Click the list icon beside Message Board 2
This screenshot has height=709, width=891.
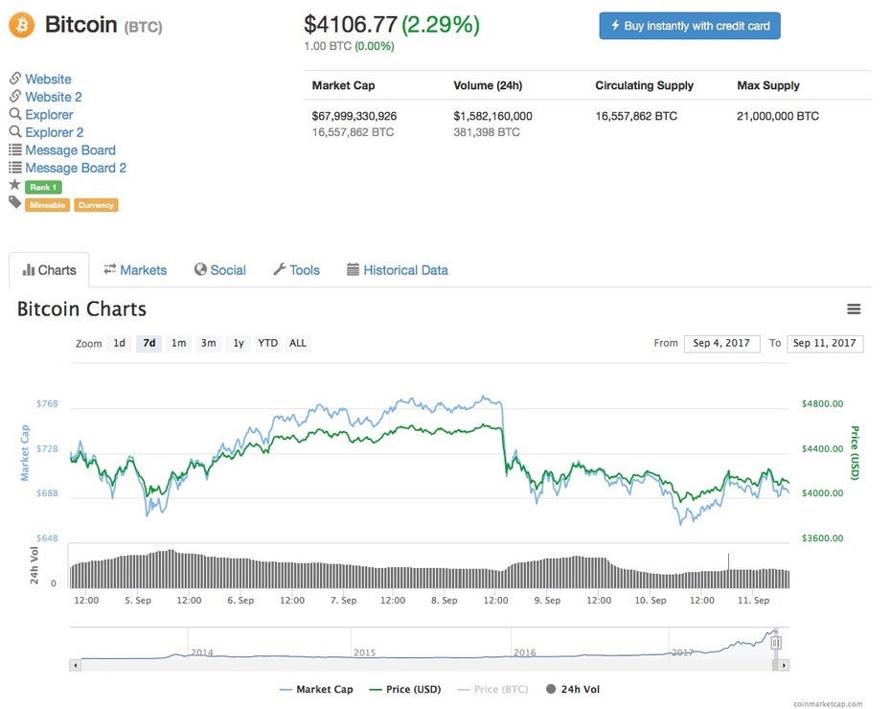(x=15, y=168)
